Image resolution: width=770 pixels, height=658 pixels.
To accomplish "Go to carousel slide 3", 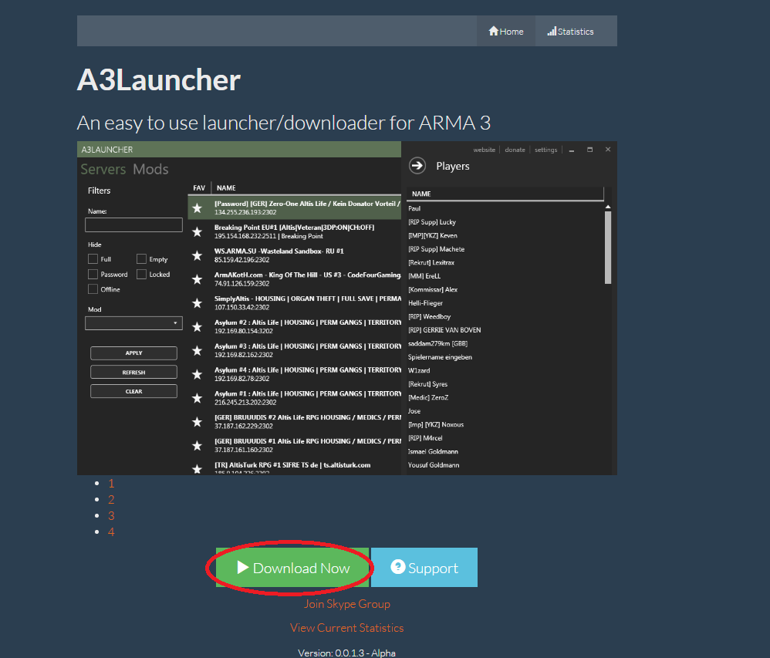I will [x=111, y=516].
